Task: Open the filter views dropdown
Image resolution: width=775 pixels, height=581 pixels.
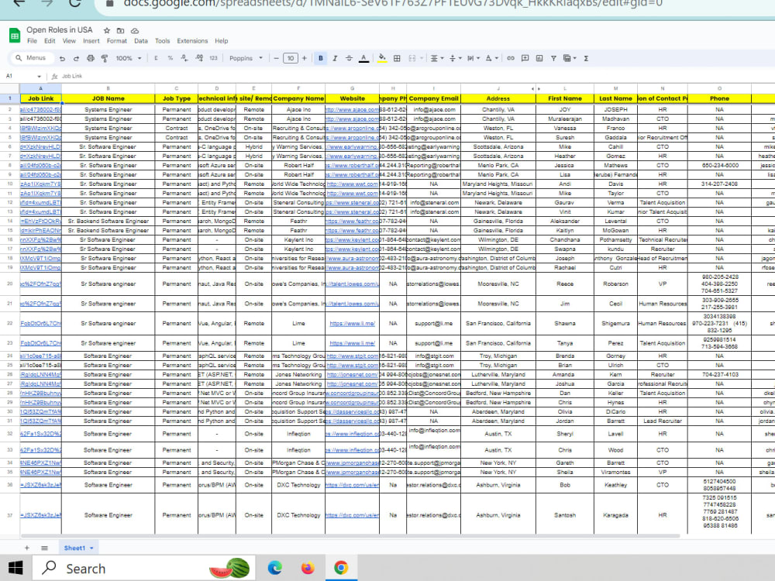Action: 570,58
